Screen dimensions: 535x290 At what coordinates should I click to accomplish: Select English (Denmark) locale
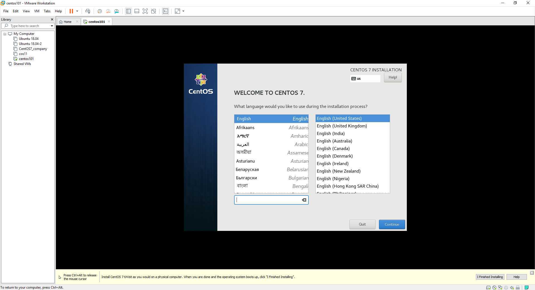coord(352,156)
